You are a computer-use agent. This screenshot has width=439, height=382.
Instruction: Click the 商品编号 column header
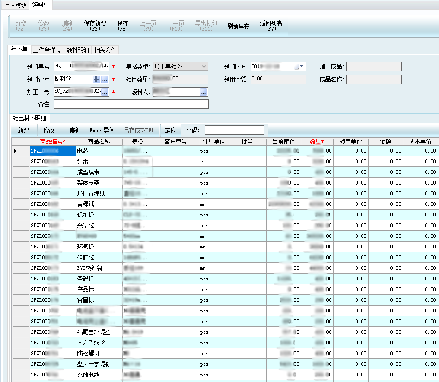pyautogui.click(x=53, y=142)
